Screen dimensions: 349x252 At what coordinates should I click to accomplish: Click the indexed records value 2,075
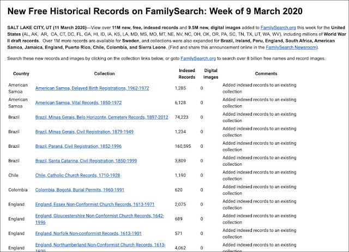click(180, 205)
